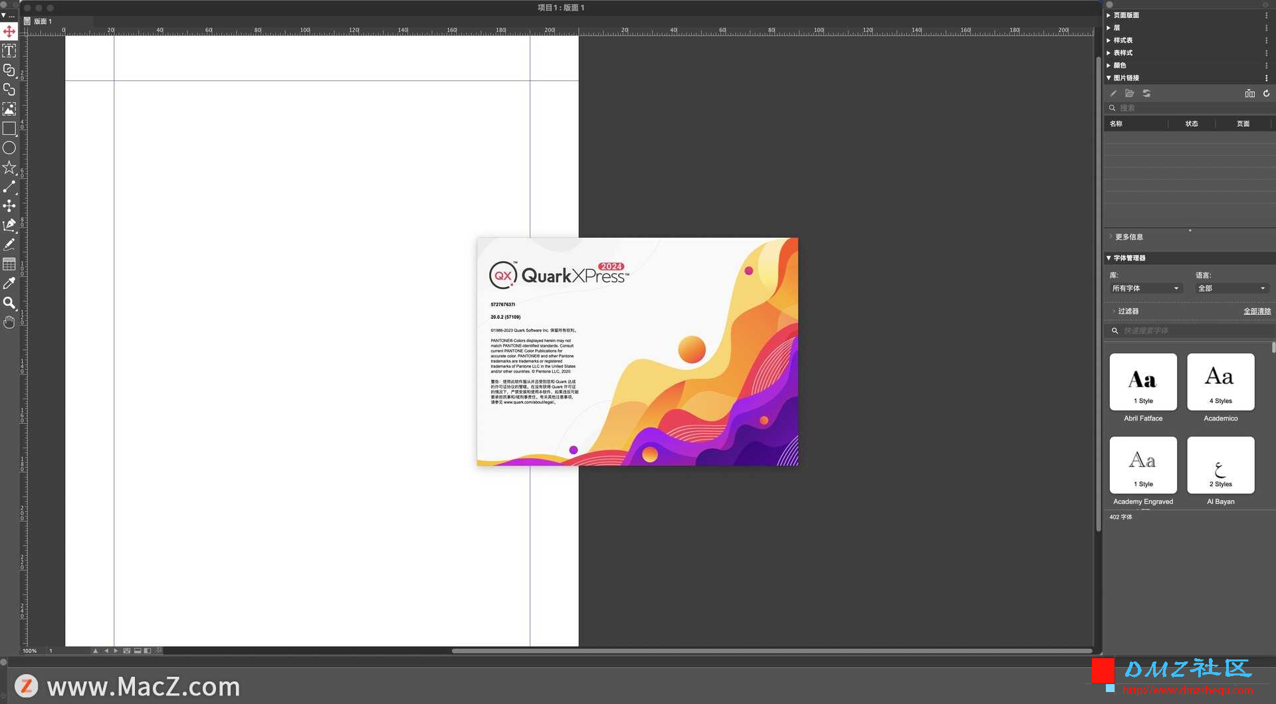Viewport: 1276px width, 704px height.
Task: Collapse the 字体管理器 panel
Action: (1109, 258)
